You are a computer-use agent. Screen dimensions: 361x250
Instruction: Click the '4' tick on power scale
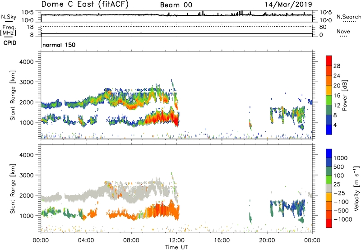335,125
